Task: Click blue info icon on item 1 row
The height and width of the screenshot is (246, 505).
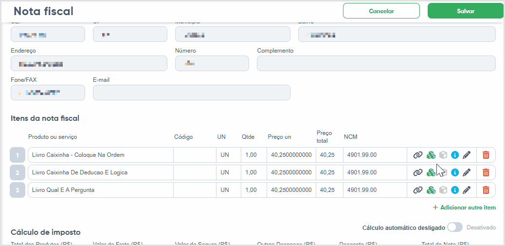Action: [455, 155]
